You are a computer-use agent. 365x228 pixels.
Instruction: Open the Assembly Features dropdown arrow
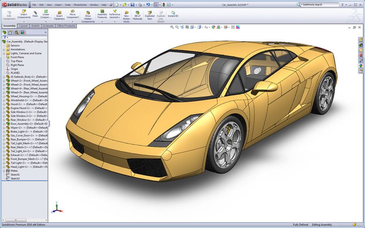click(102, 21)
